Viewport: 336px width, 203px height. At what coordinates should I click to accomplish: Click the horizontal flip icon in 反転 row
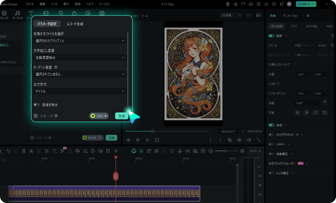point(297,112)
